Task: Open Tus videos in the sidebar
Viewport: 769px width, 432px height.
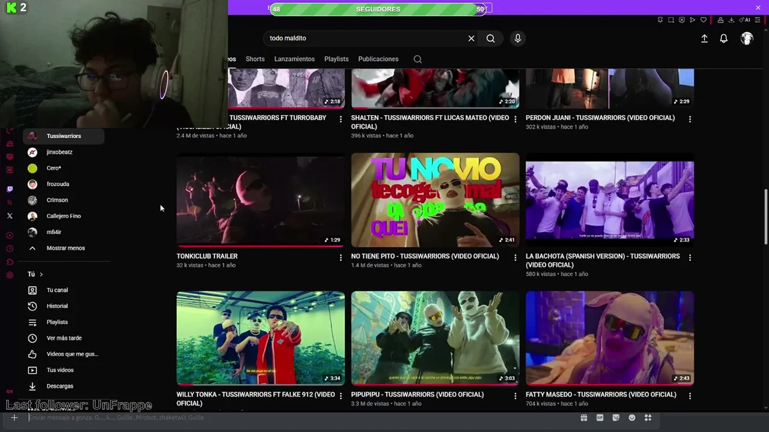Action: click(x=64, y=370)
